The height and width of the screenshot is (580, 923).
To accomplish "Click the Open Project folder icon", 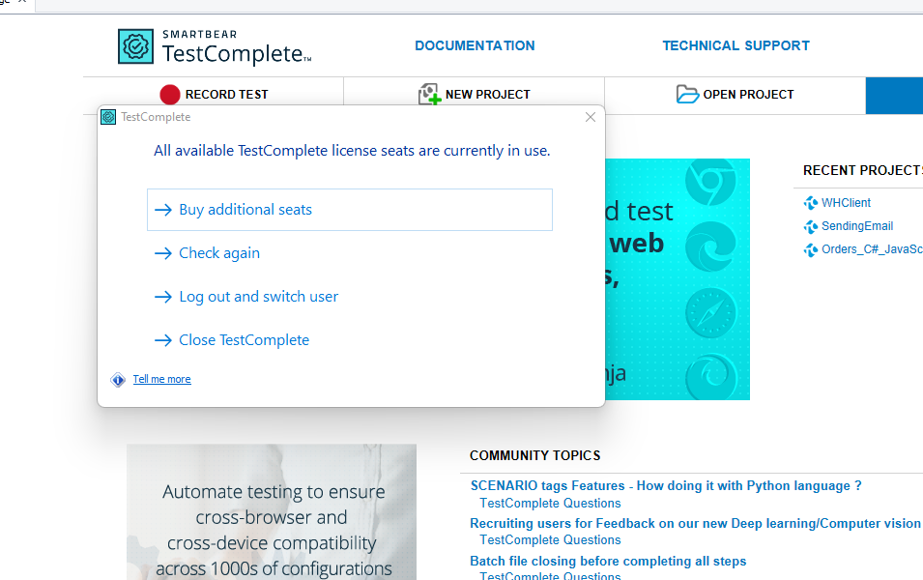I will [x=687, y=94].
